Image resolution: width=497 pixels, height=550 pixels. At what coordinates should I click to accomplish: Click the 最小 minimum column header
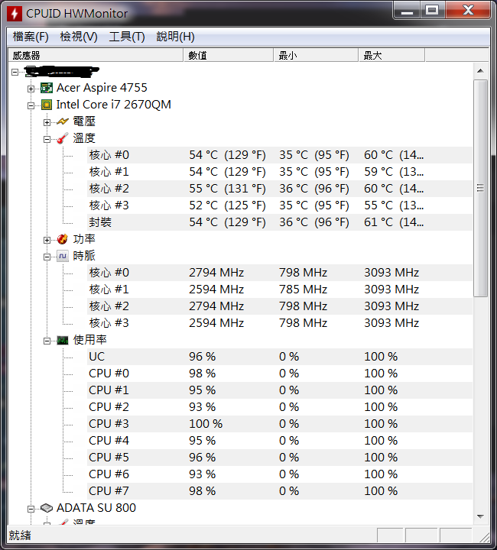click(317, 56)
